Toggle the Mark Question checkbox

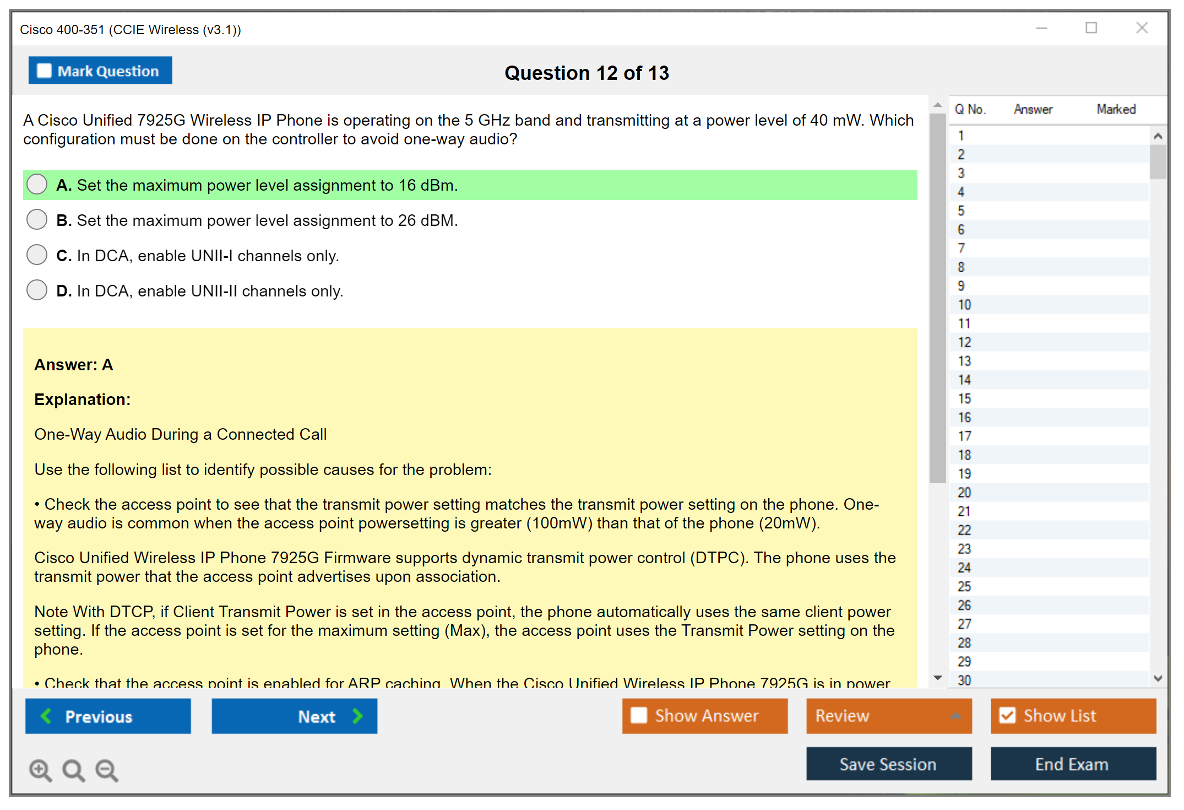[44, 71]
